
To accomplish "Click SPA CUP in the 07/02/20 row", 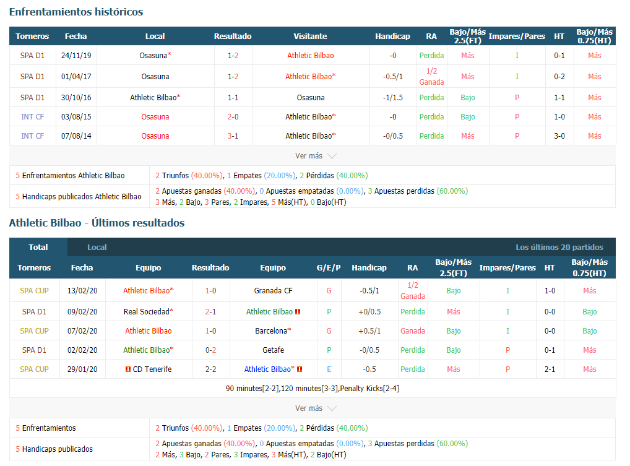I will point(34,331).
